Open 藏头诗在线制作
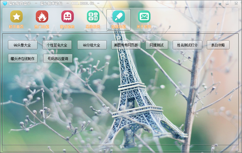 point(23,58)
